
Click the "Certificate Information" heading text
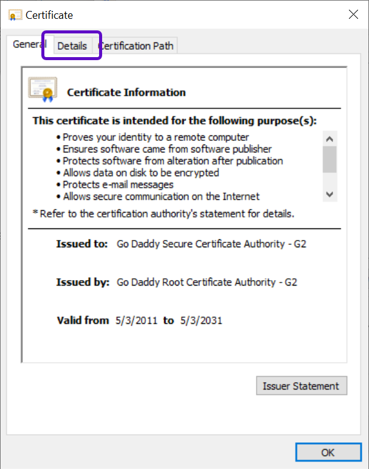126,92
